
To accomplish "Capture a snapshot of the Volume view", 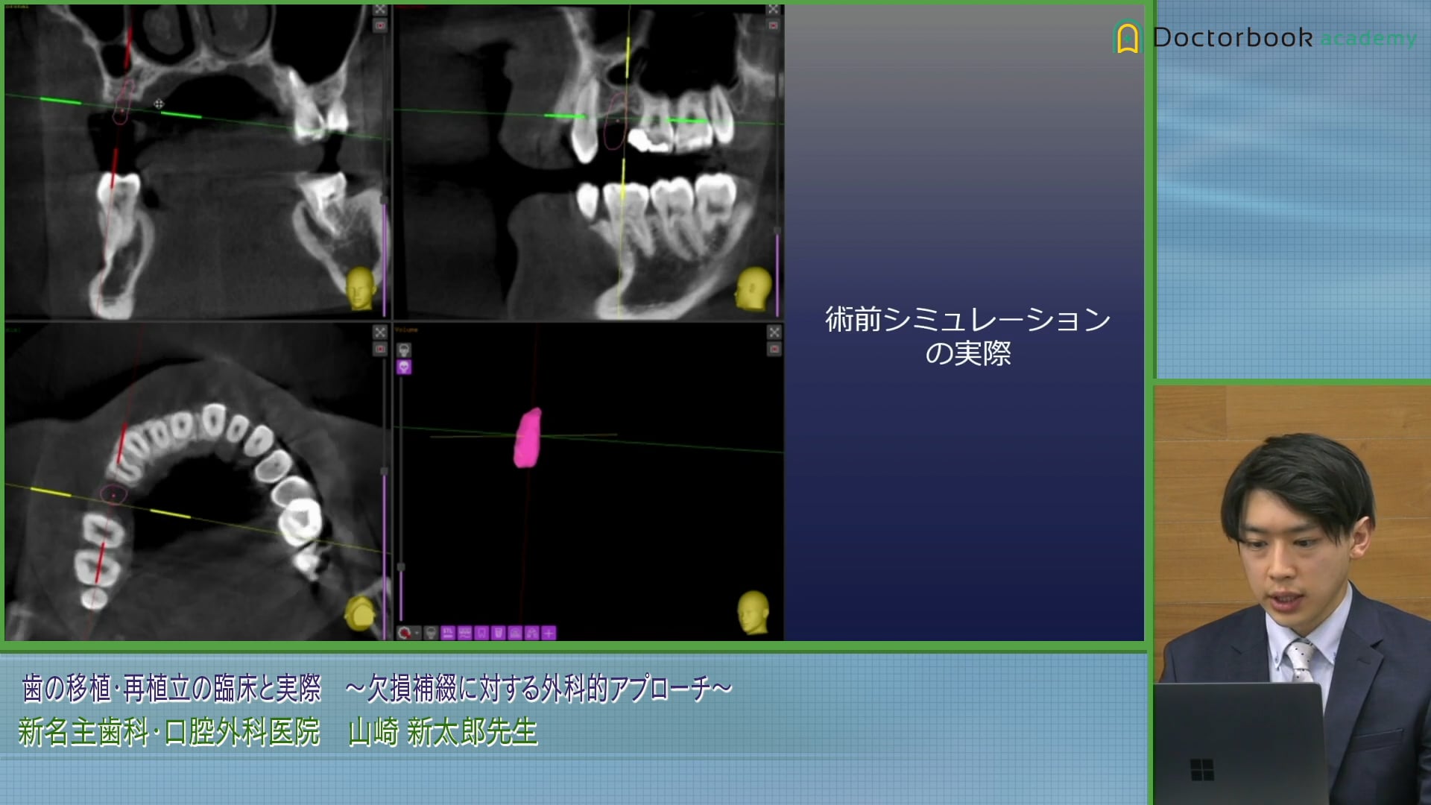I will pyautogui.click(x=774, y=349).
